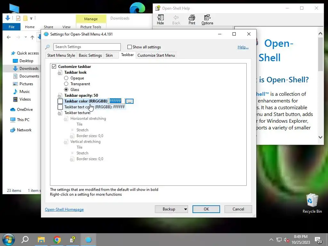The height and width of the screenshot is (246, 328).
Task: Click the OK button
Action: (206, 209)
